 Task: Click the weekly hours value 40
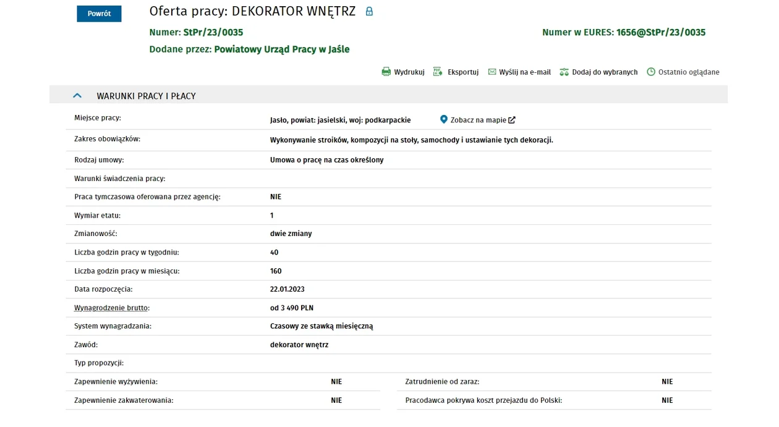(x=275, y=252)
